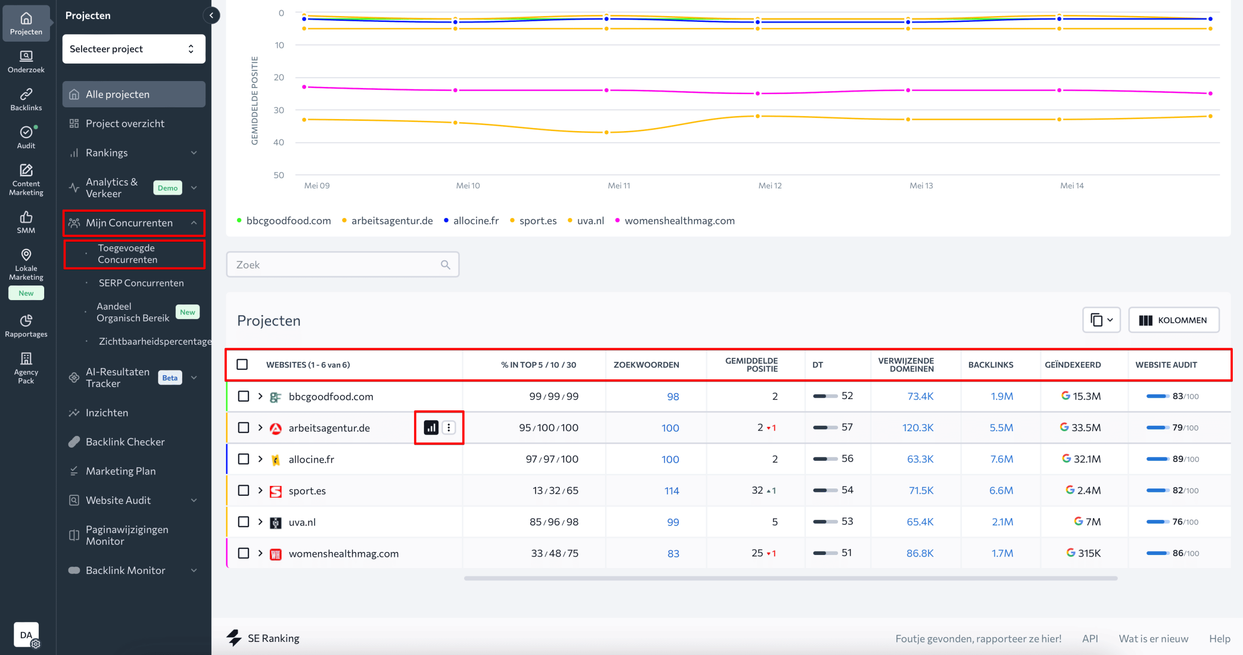
Task: Select SERP Concurrenten submenu item
Action: (141, 283)
